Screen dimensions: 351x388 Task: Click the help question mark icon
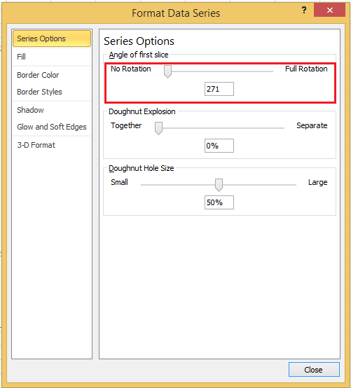(x=304, y=10)
